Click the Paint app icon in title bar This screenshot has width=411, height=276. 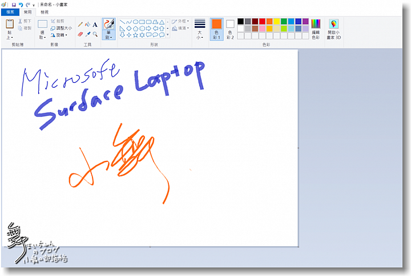click(3, 5)
